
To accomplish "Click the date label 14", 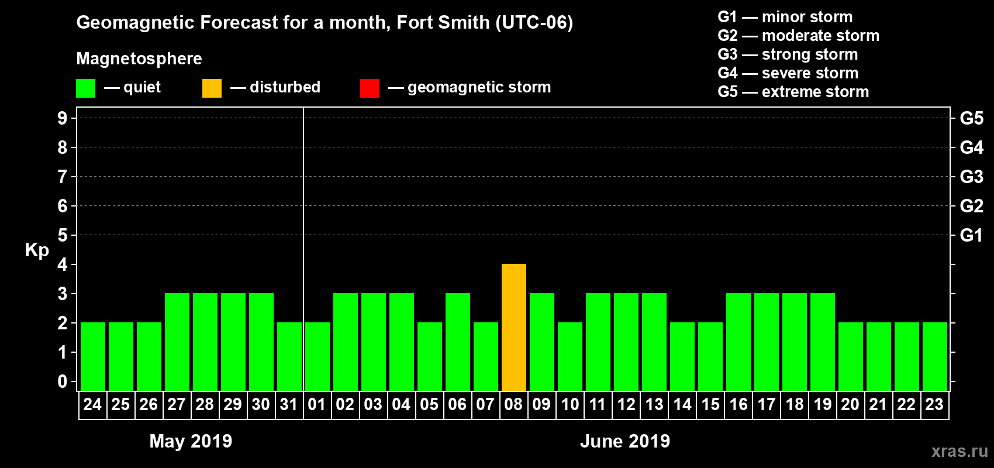I will tap(682, 404).
